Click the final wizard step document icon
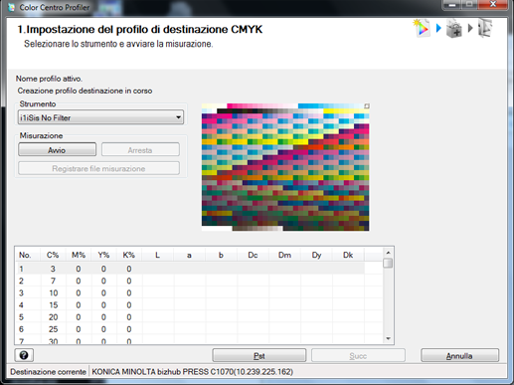 click(485, 28)
